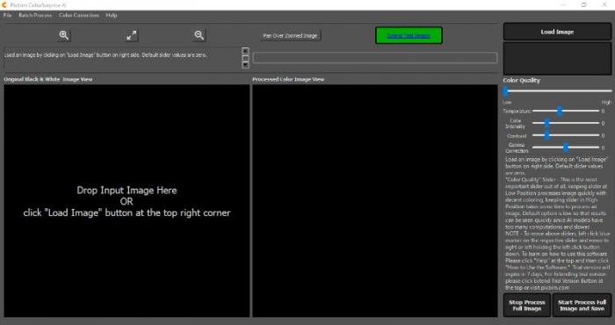615x325 pixels.
Task: Click the fit-to-window expand arrows icon
Action: tap(132, 35)
